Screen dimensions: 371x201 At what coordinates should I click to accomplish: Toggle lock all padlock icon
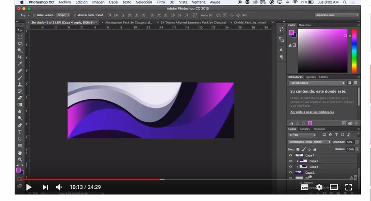point(315,149)
